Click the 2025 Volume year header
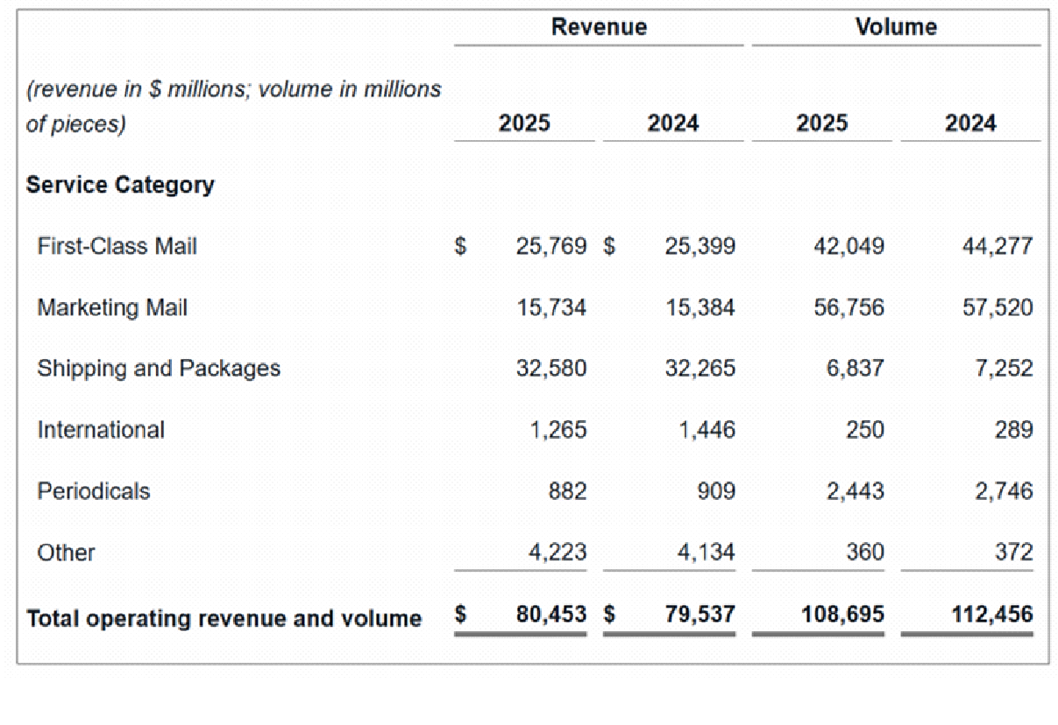 pyautogui.click(x=821, y=123)
